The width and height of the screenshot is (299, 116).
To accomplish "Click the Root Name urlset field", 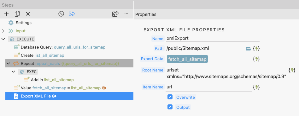I will click(x=226, y=73).
